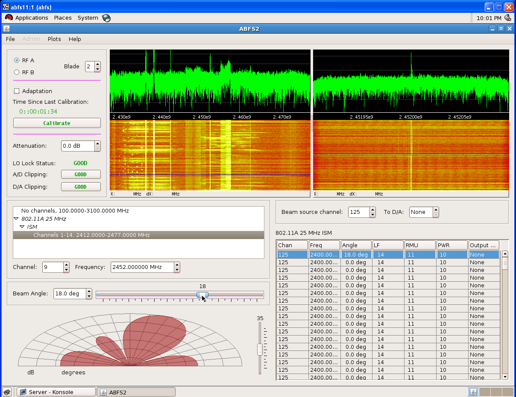The image size is (516, 397).
Task: Collapse the 802.11A 25 MHz tree node
Action: (x=16, y=219)
